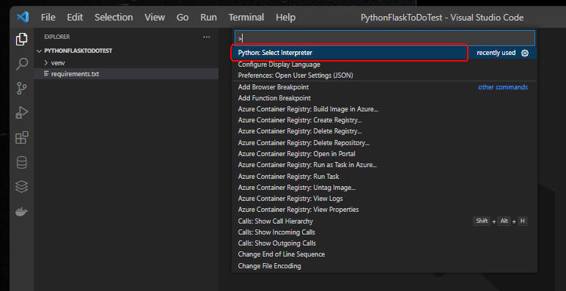Open the Search view icon

tap(22, 64)
